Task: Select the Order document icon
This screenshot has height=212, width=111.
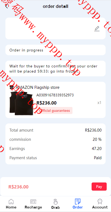Action: (x=78, y=201)
